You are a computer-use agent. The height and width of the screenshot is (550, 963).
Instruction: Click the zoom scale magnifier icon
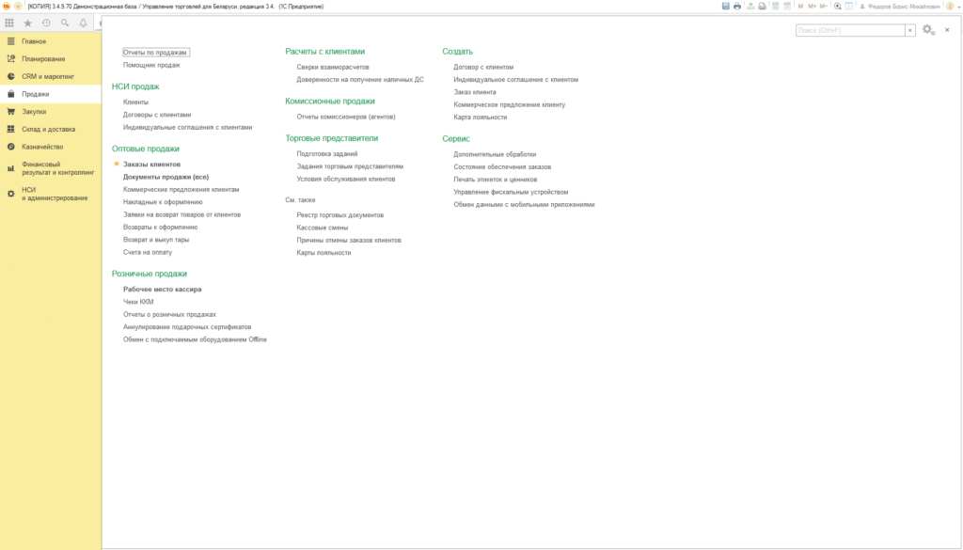click(838, 7)
